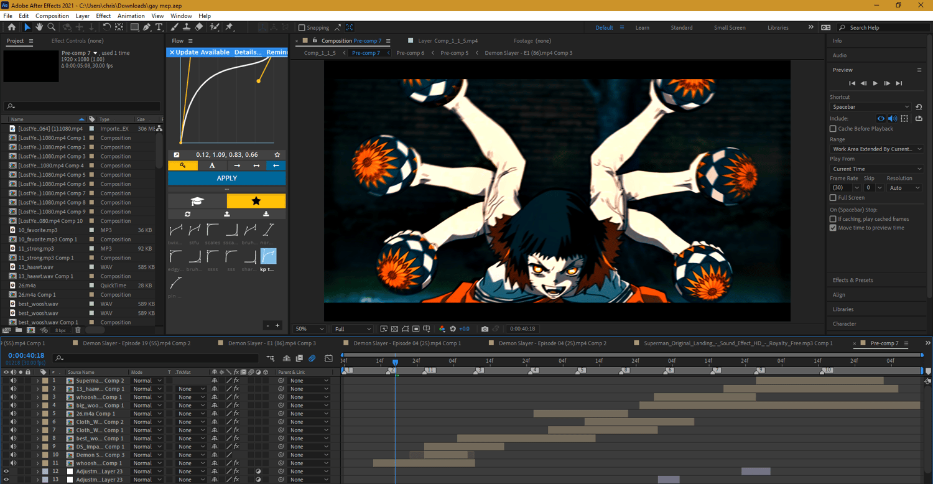Open the Effects & Presets panel
This screenshot has height=484, width=933.
point(853,280)
